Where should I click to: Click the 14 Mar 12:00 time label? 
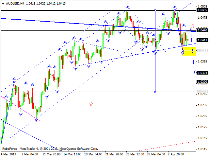[72, 154]
